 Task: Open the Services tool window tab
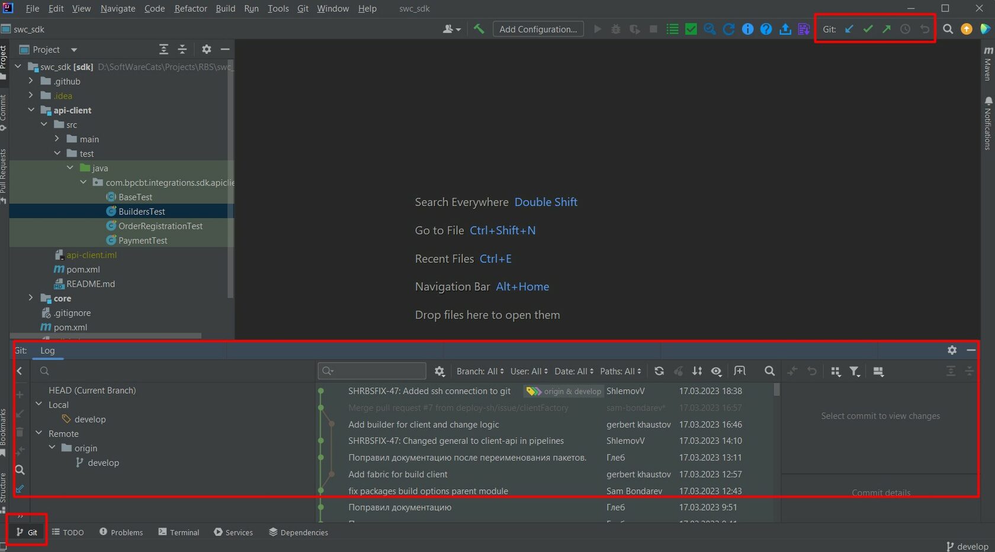(233, 532)
